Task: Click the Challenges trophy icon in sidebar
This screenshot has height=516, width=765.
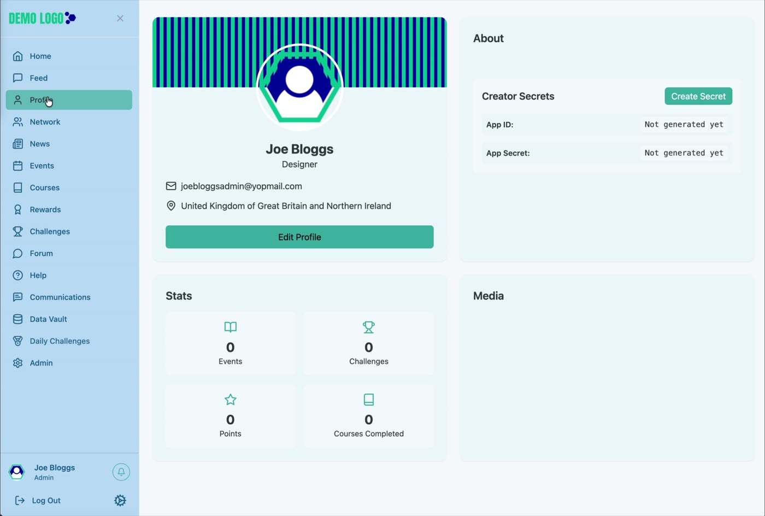Action: [18, 231]
